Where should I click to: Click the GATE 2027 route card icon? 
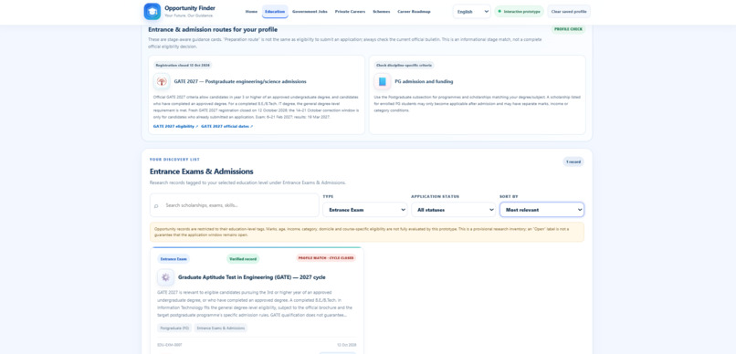[162, 81]
